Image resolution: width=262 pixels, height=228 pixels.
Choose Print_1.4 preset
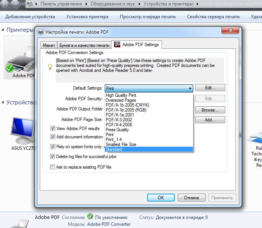pyautogui.click(x=149, y=140)
